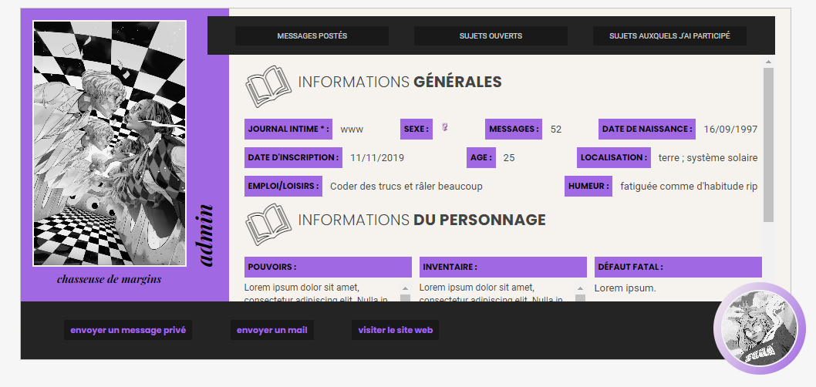816x387 pixels.
Task: Click the Localisation label
Action: tap(614, 157)
